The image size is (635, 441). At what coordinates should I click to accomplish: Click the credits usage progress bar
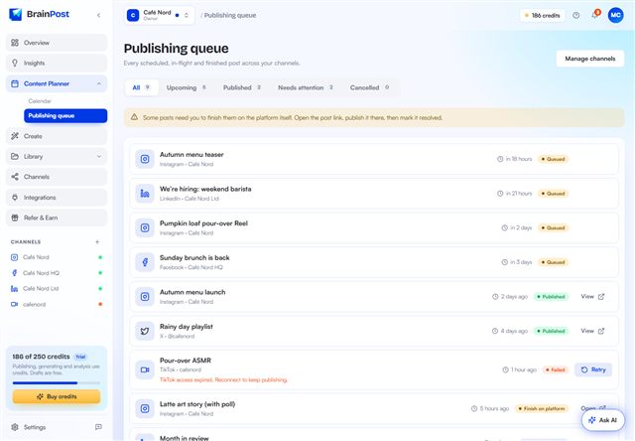57,382
